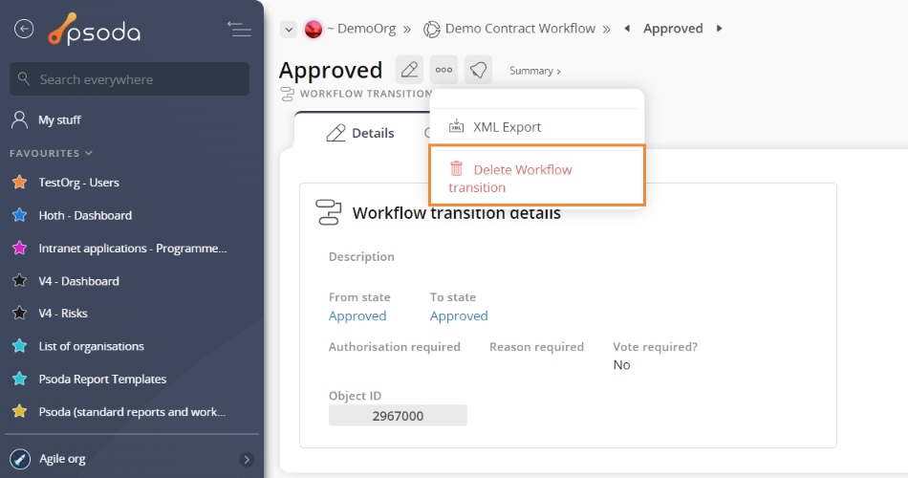Click the Psoda logo

pos(94,29)
